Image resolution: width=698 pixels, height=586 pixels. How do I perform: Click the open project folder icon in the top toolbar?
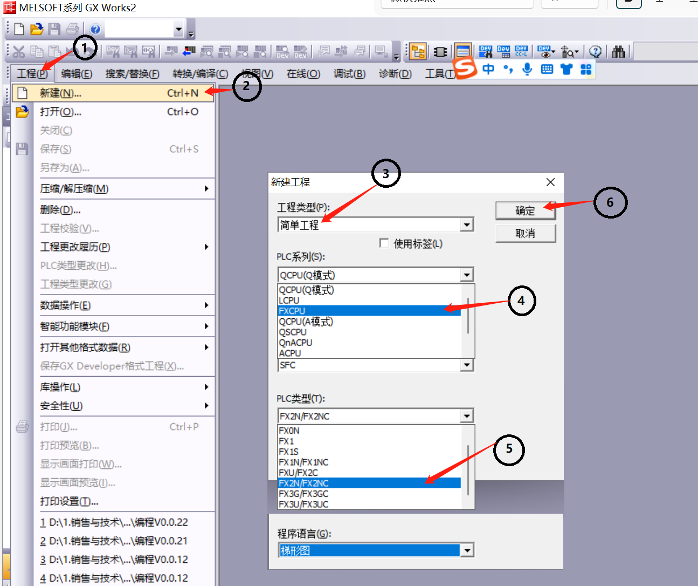coord(37,29)
